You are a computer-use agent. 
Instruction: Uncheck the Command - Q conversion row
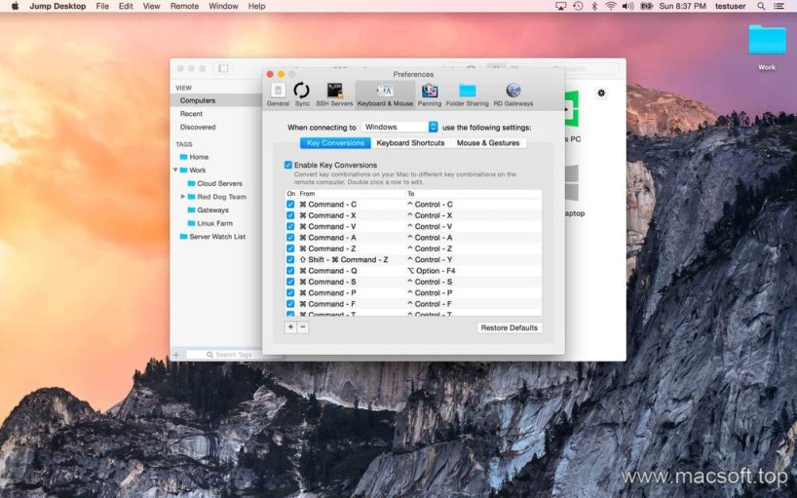click(290, 271)
